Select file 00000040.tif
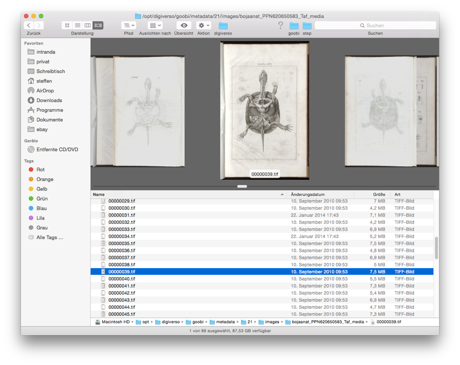This screenshot has width=460, height=365. click(x=262, y=279)
